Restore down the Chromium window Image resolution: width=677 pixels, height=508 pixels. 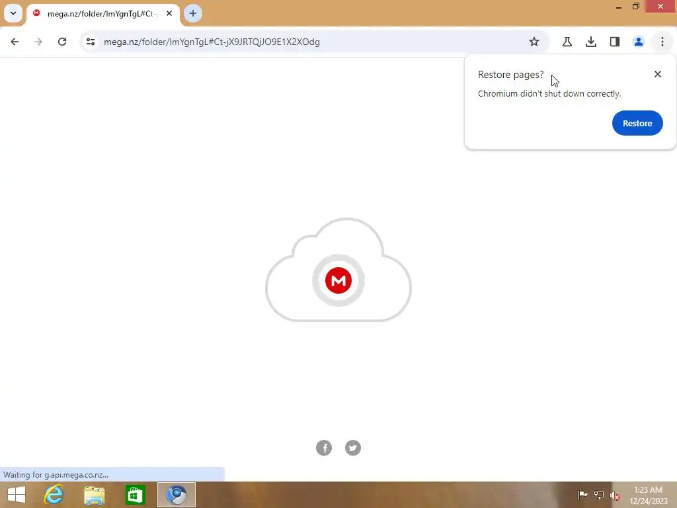[x=636, y=7]
